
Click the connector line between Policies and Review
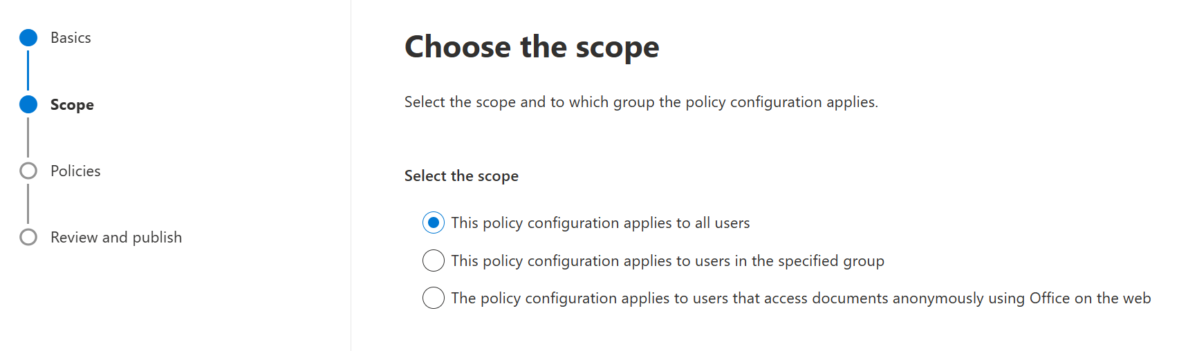click(x=28, y=204)
